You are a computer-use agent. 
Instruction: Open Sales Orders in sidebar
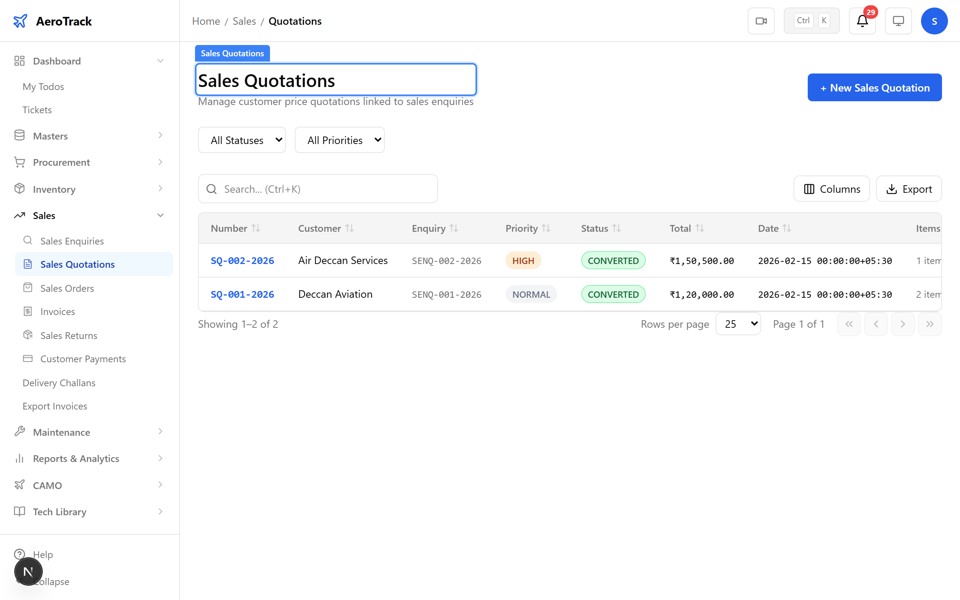pos(67,288)
